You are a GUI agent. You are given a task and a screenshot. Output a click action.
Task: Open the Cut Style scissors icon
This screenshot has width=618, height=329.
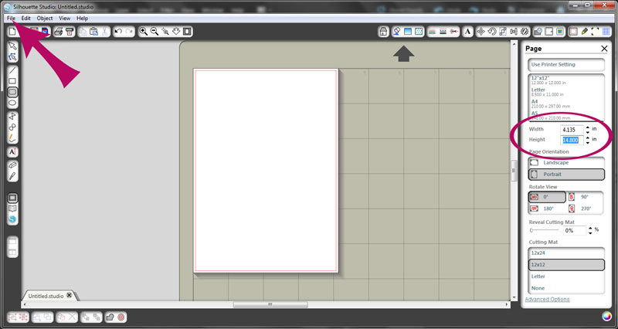[454, 32]
